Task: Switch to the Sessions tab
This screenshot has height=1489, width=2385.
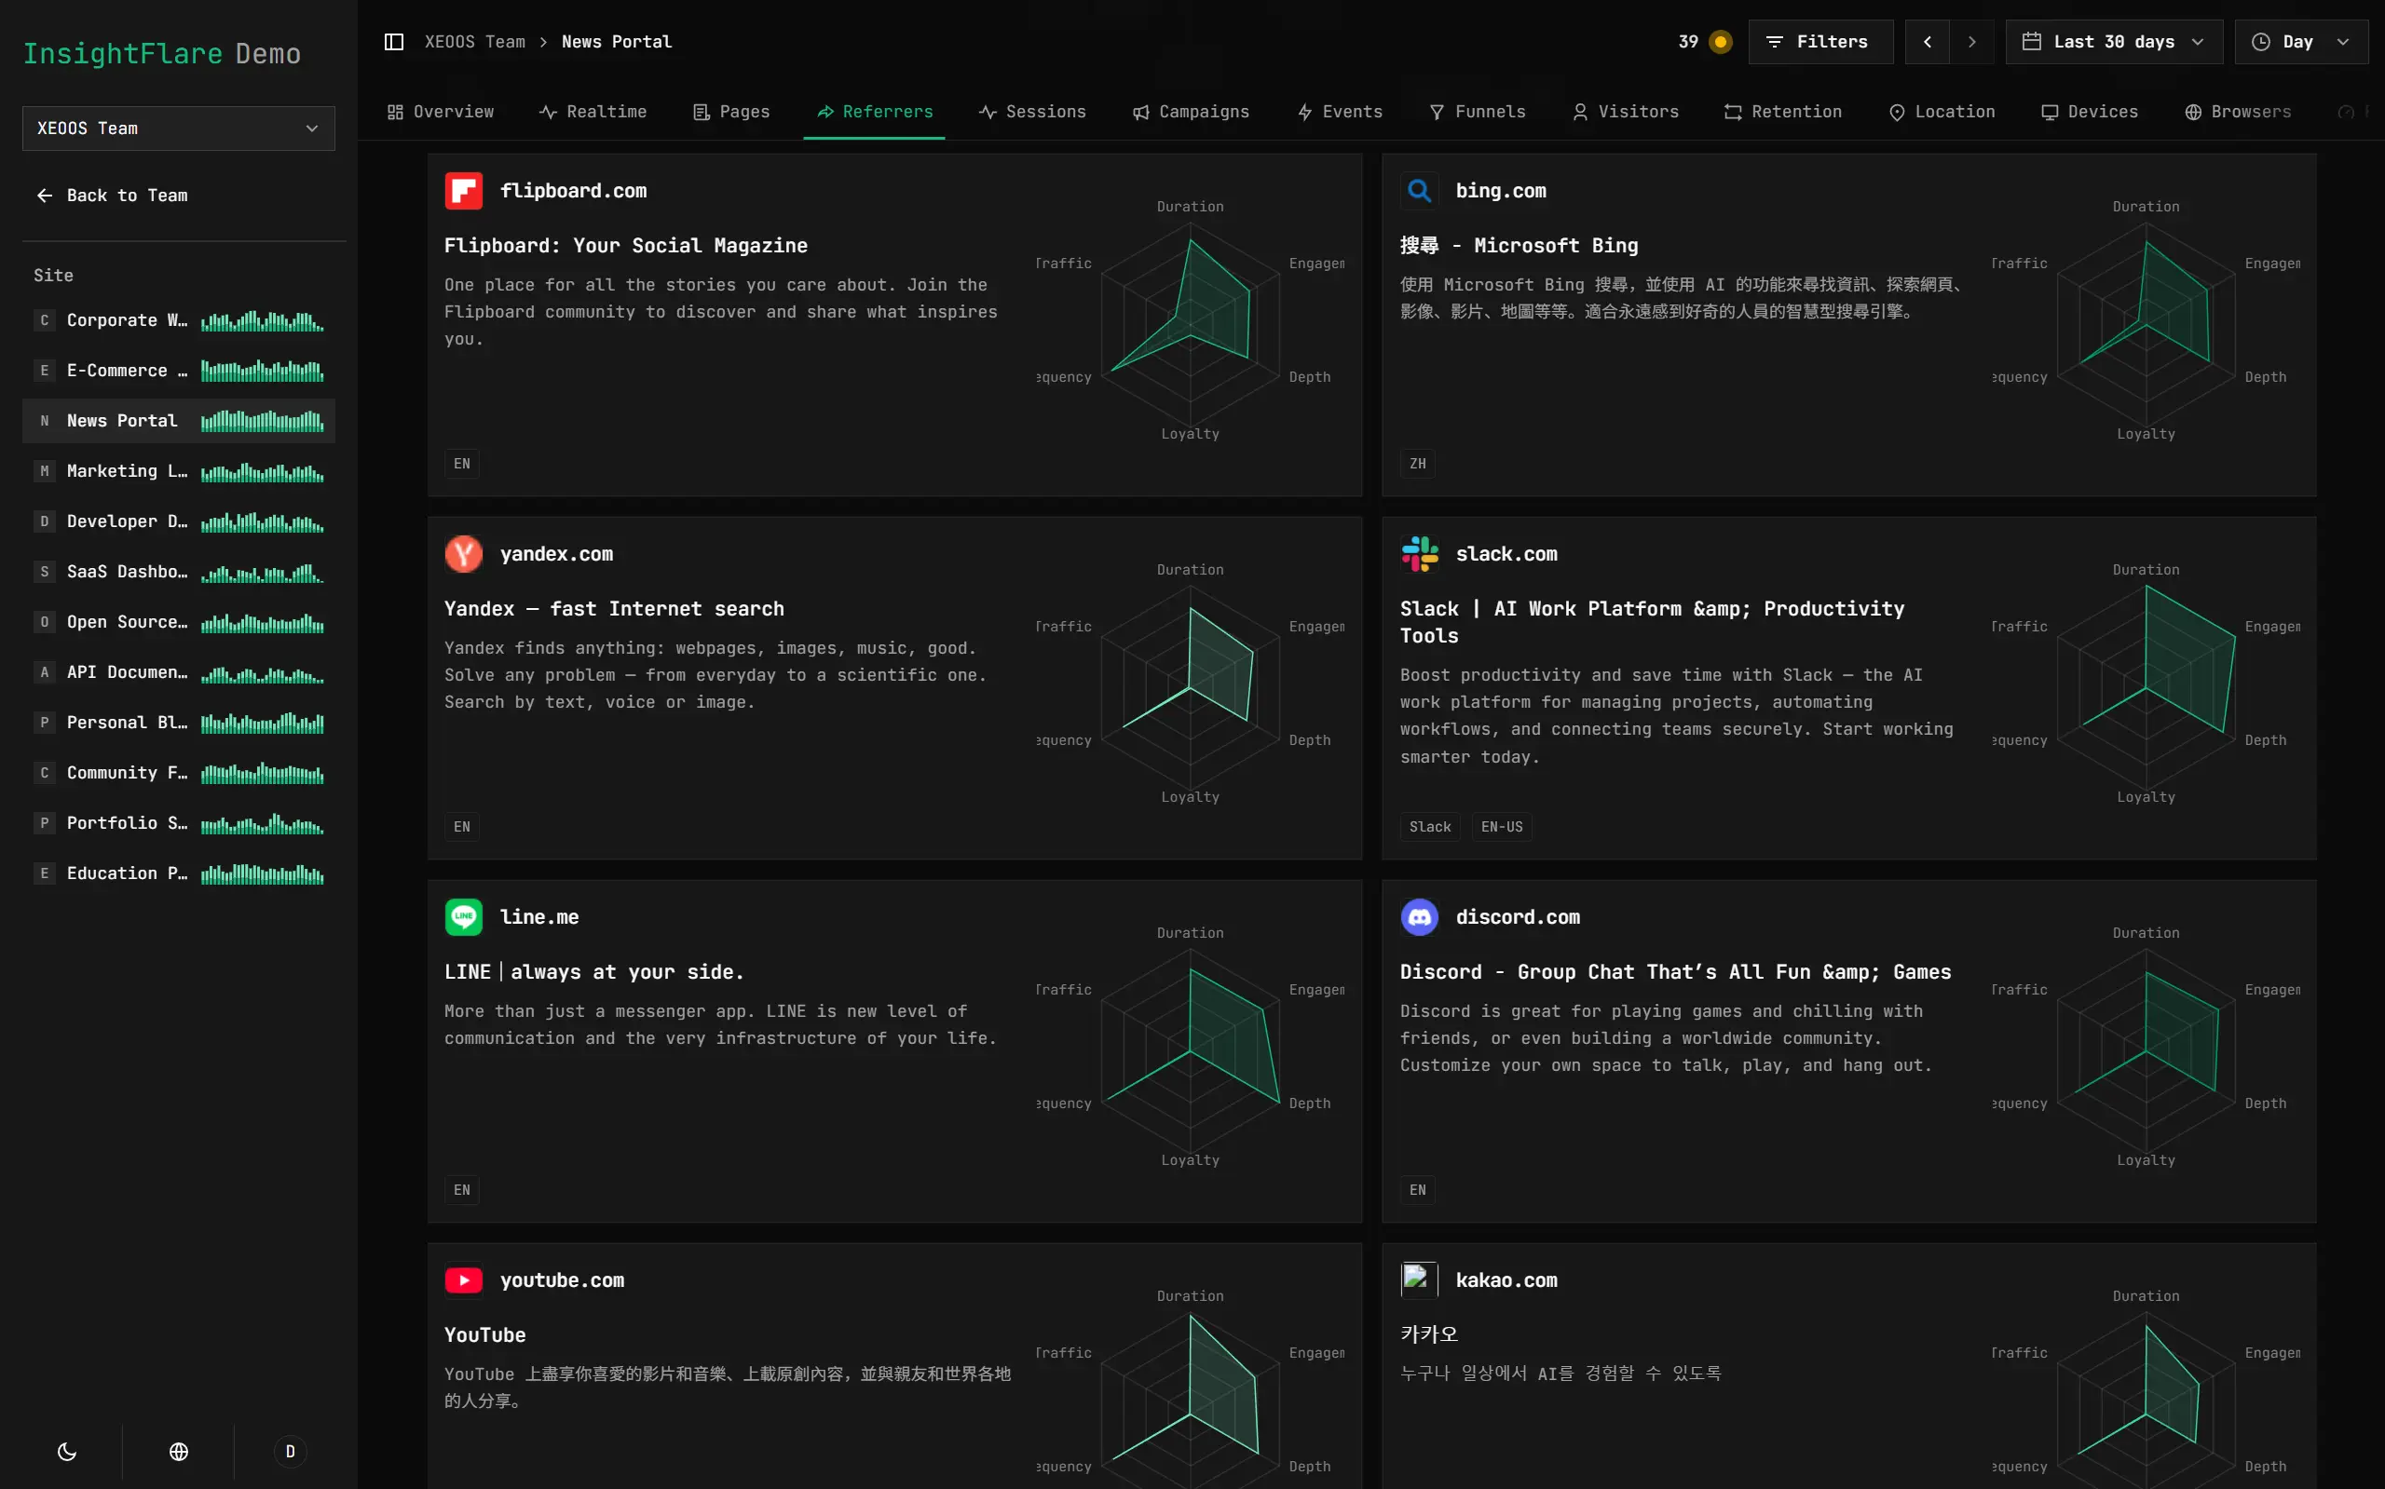Action: pyautogui.click(x=1032, y=112)
